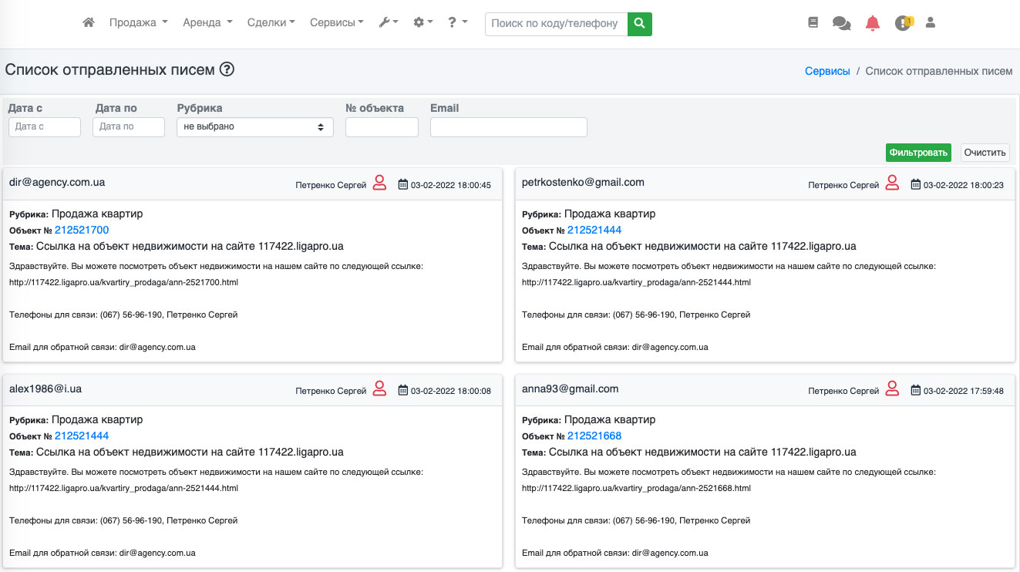Image resolution: width=1020 pixels, height=572 pixels.
Task: Show notifications via the red bell
Action: coord(872,23)
